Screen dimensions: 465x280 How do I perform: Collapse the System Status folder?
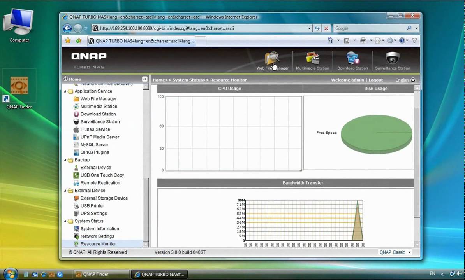(65, 221)
